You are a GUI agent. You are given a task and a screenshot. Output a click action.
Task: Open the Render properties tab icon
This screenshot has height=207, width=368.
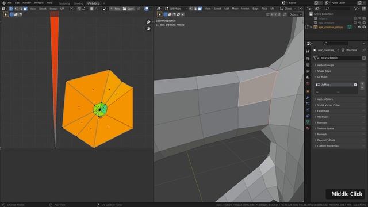308,59
